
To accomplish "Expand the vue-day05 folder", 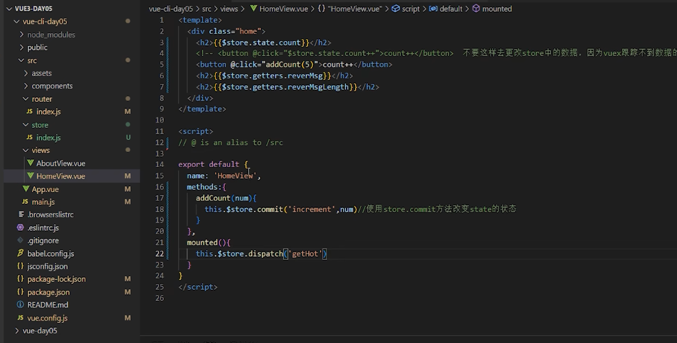I will (16, 330).
